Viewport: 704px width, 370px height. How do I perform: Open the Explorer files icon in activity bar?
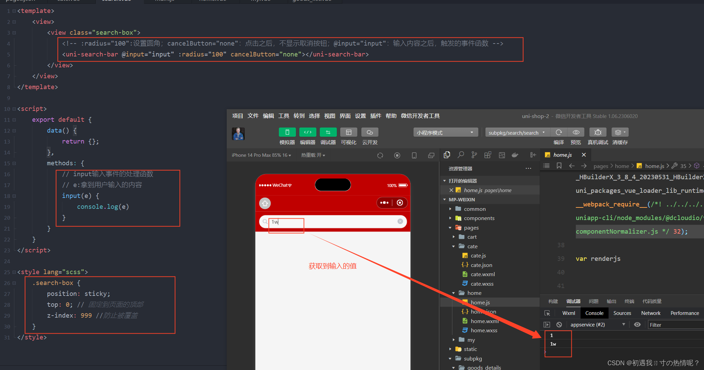coord(447,155)
